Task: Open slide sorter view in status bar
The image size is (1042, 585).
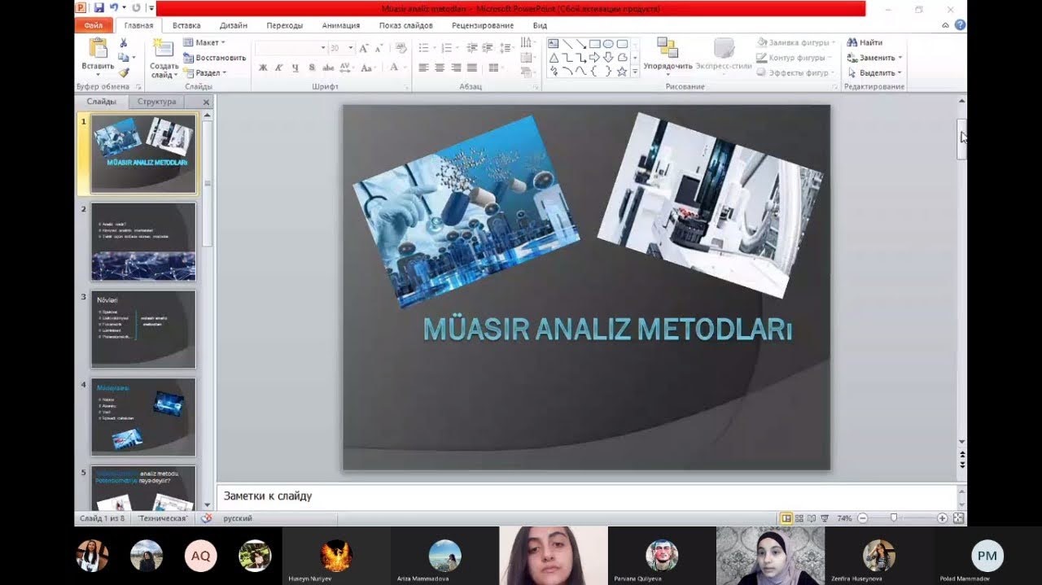Action: click(799, 518)
